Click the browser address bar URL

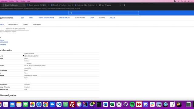(40, 9)
